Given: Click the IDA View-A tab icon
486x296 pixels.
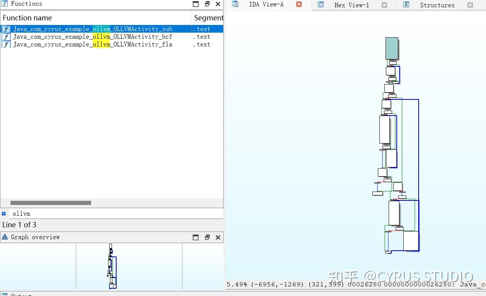Looking at the screenshot, I should point(235,5).
